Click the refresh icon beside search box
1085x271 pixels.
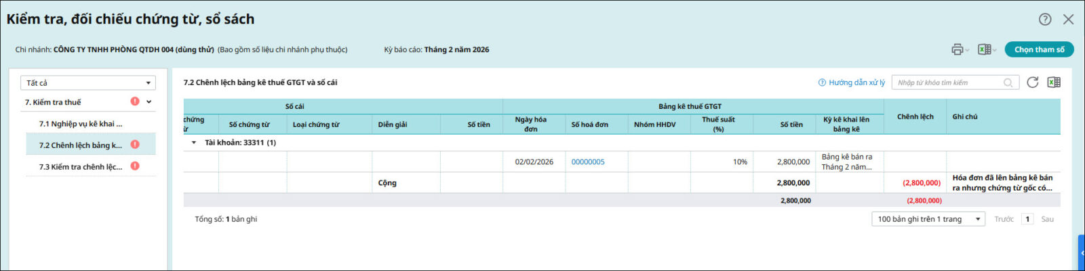(1032, 82)
